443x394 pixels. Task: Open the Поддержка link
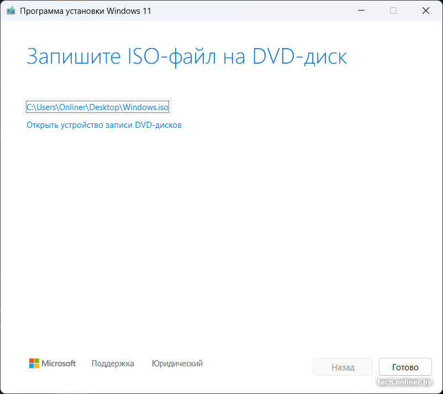tap(113, 364)
